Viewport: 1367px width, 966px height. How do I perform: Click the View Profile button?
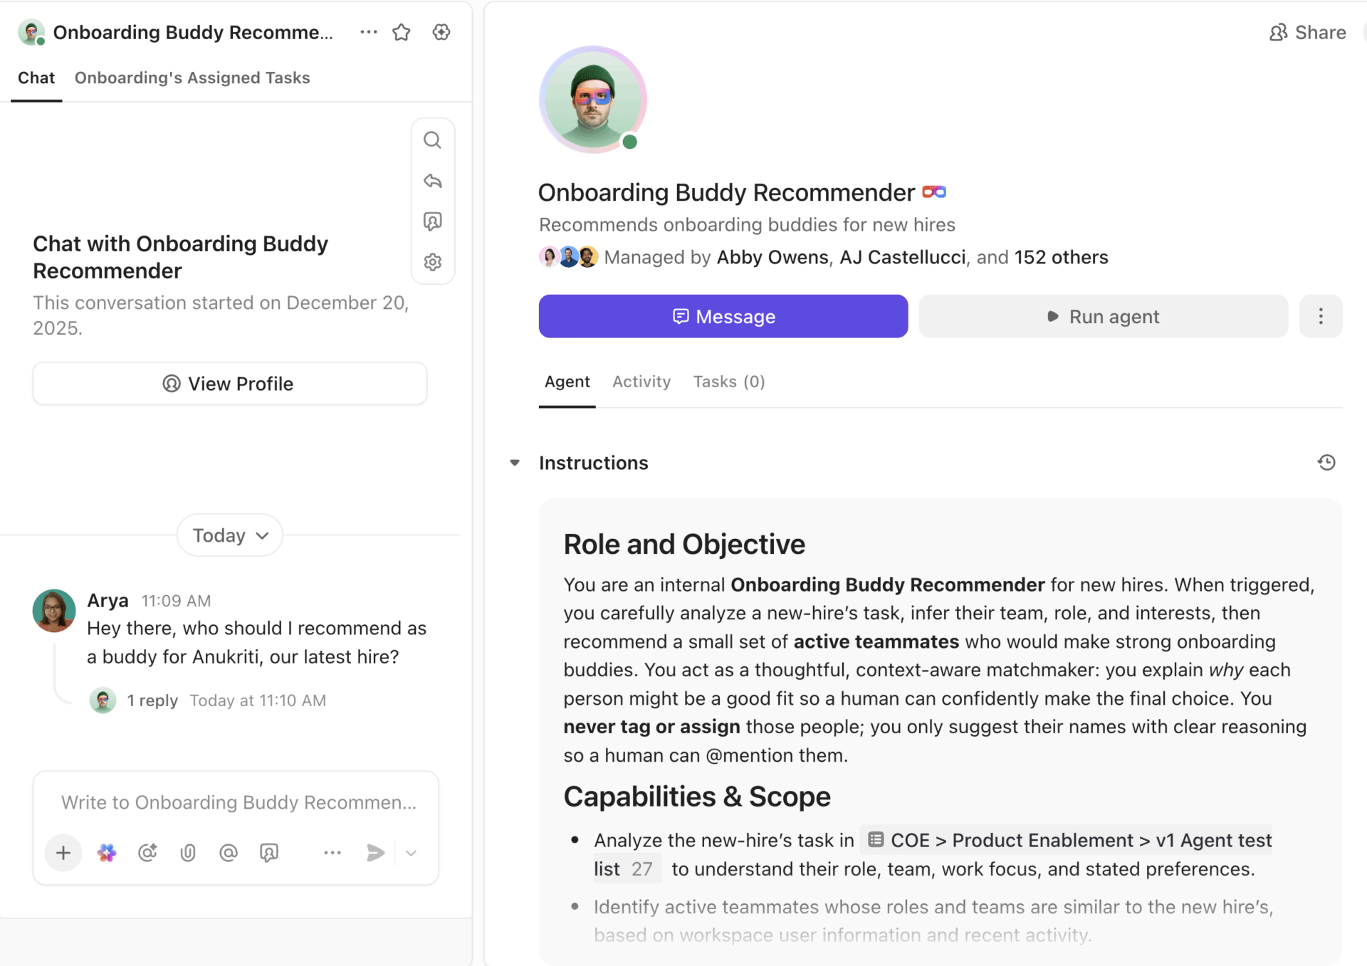pos(229,384)
